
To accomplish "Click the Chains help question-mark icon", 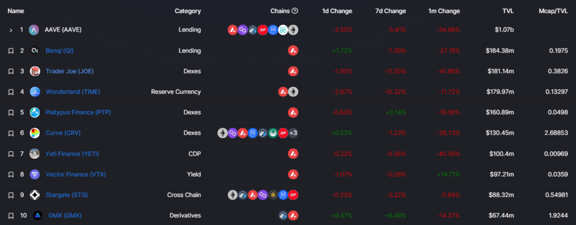I will point(295,11).
